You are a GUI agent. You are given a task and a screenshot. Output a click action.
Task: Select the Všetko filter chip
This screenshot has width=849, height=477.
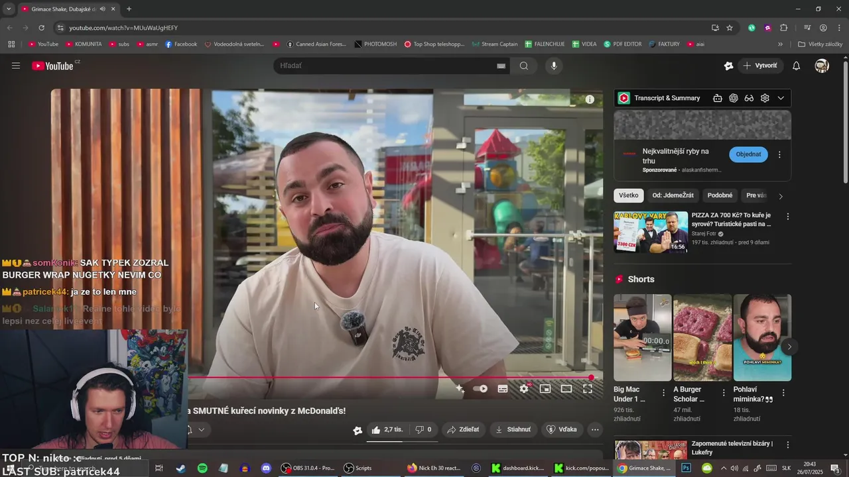[x=629, y=195]
